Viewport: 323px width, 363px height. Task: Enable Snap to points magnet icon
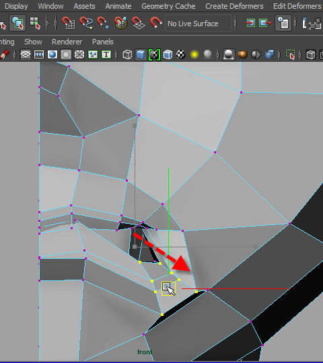click(x=103, y=23)
